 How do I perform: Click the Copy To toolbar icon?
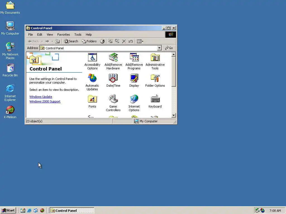click(x=117, y=41)
